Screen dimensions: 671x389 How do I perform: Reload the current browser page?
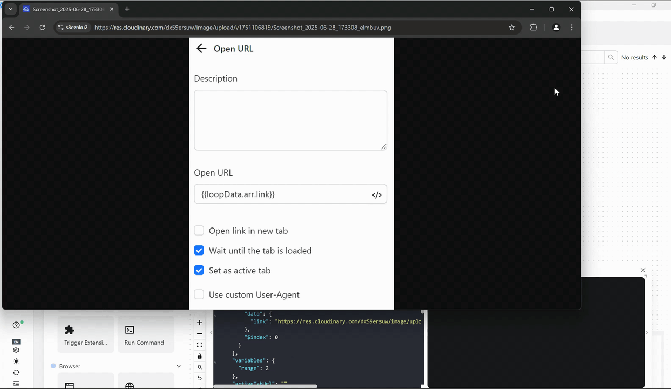42,28
